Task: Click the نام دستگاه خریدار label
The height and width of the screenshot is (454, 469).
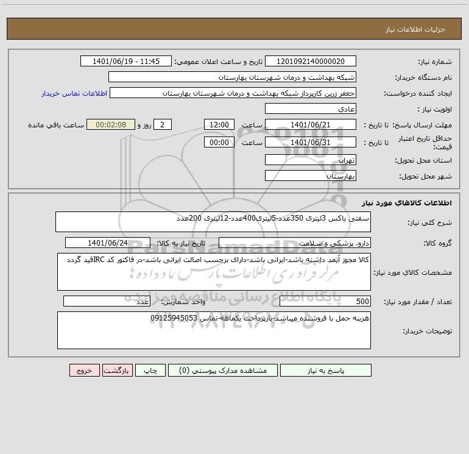Action: pyautogui.click(x=423, y=77)
